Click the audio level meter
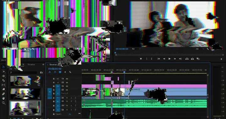226x119 pixels. 217,91
